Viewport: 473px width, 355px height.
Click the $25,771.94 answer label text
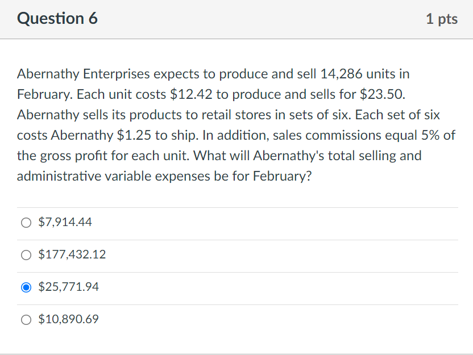[x=68, y=287]
